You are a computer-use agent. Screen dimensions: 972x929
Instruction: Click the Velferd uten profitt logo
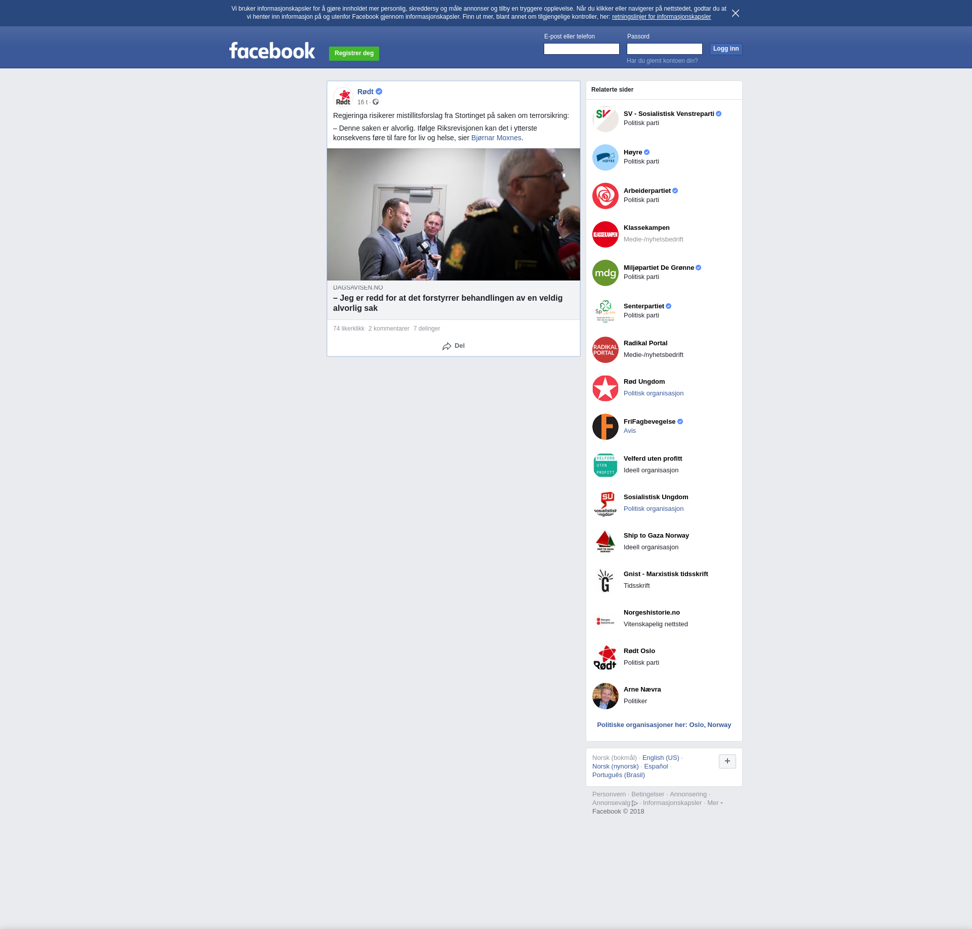click(605, 465)
